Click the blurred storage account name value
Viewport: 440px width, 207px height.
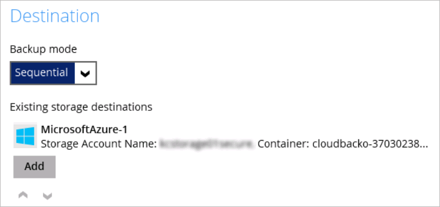[x=207, y=144]
